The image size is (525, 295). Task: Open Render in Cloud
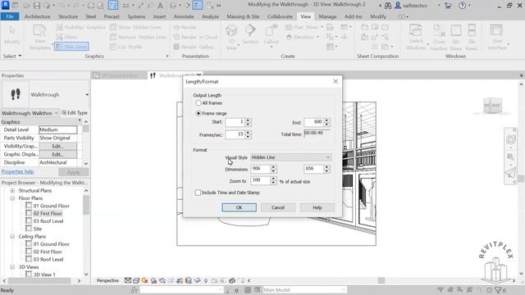point(195,37)
